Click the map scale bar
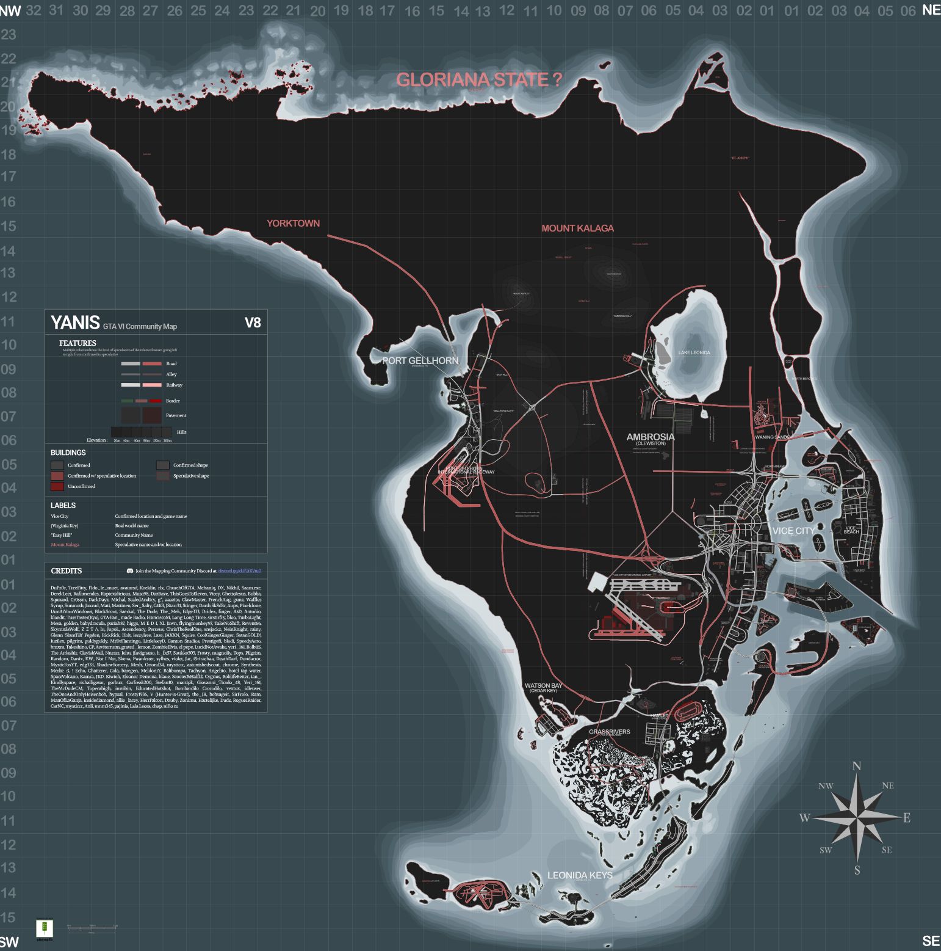941x951 pixels. (x=92, y=929)
